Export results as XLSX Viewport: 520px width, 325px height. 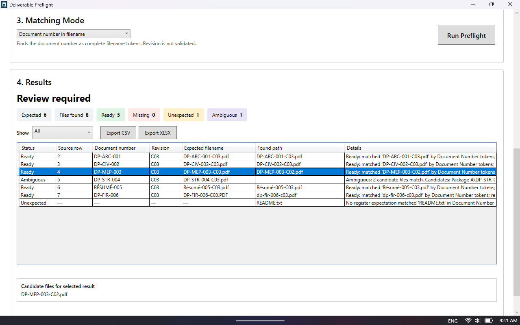tap(158, 133)
